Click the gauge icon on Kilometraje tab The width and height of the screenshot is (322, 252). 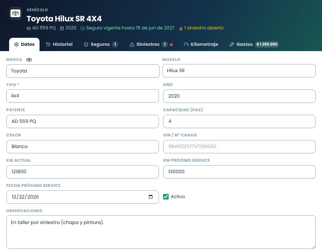186,44
